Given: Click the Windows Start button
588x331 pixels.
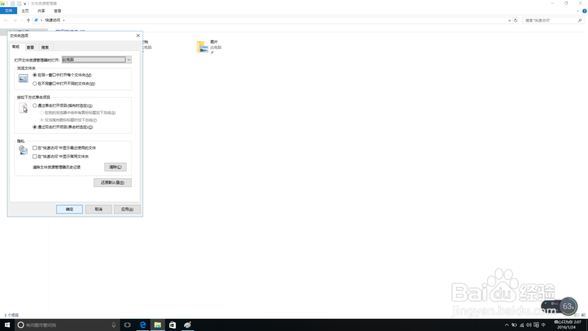Looking at the screenshot, I should [x=7, y=325].
